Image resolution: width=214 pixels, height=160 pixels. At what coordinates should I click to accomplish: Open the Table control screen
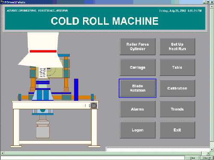click(177, 67)
